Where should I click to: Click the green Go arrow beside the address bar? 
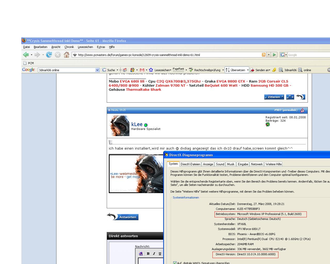point(274,55)
